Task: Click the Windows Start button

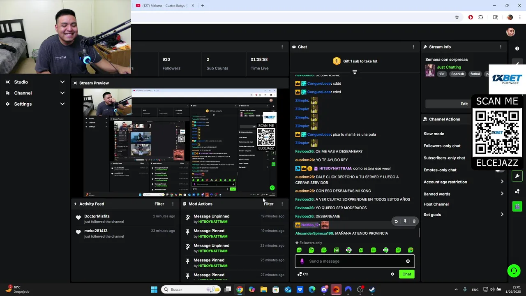Action: tap(154, 289)
